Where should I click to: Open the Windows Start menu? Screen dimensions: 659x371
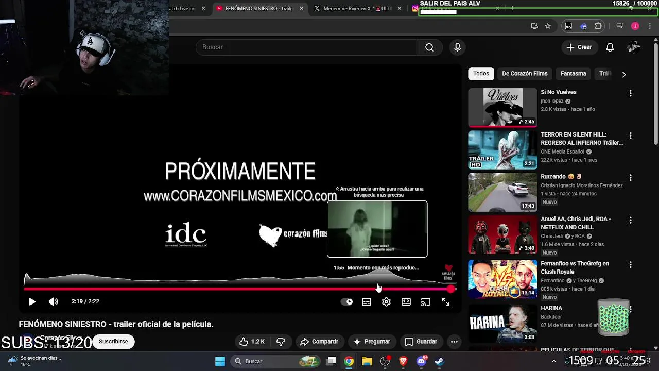click(220, 361)
